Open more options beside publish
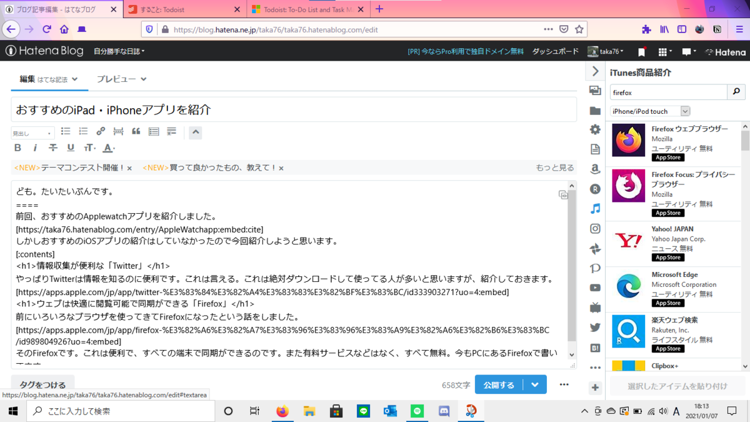The width and height of the screenshot is (750, 422). (564, 385)
